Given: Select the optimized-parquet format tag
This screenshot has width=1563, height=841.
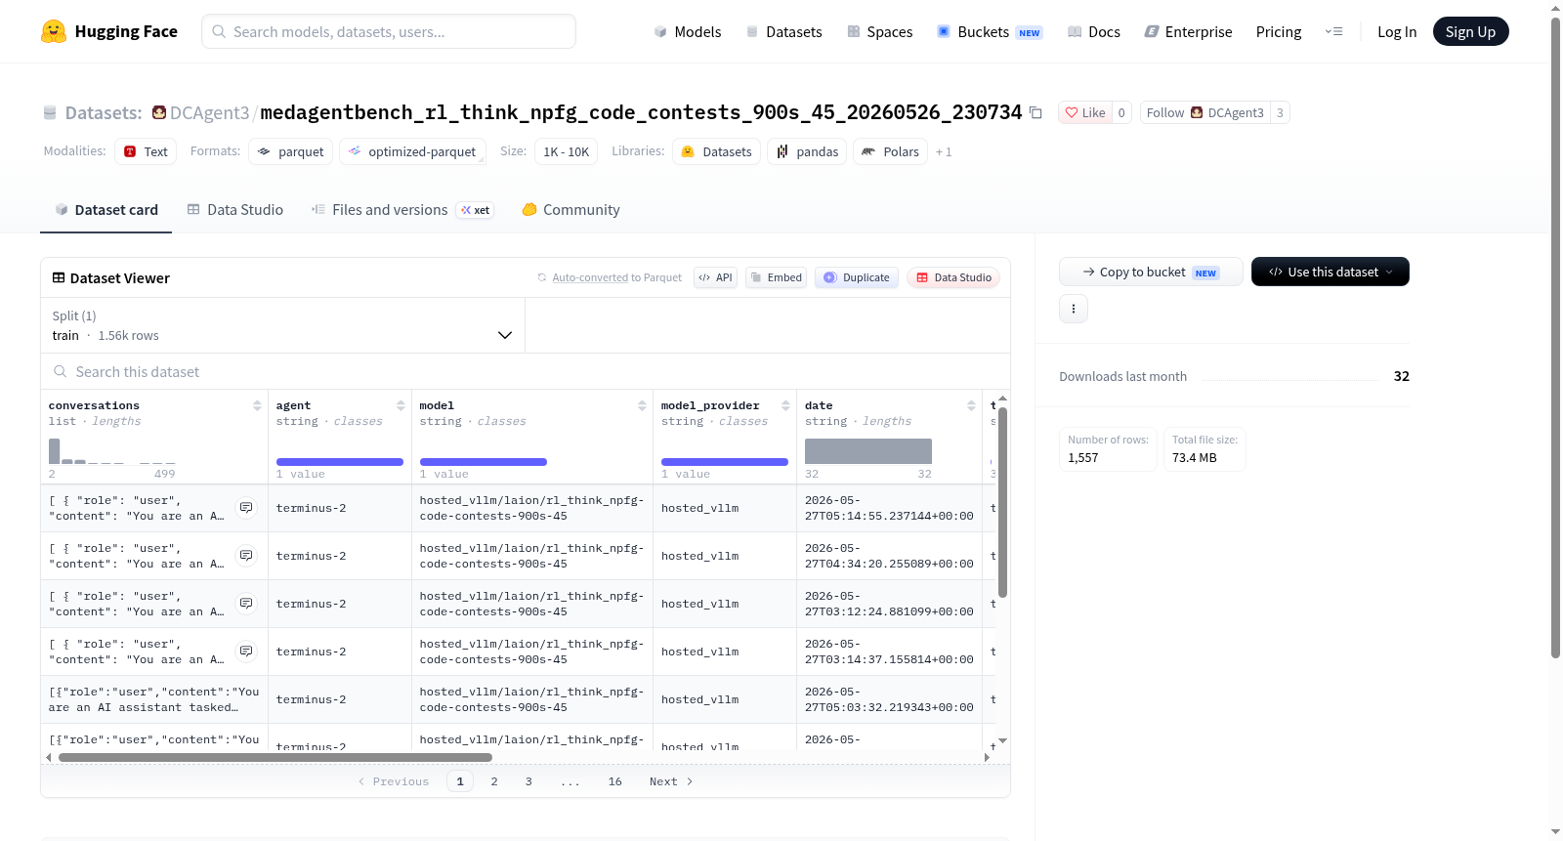Looking at the screenshot, I should [412, 151].
